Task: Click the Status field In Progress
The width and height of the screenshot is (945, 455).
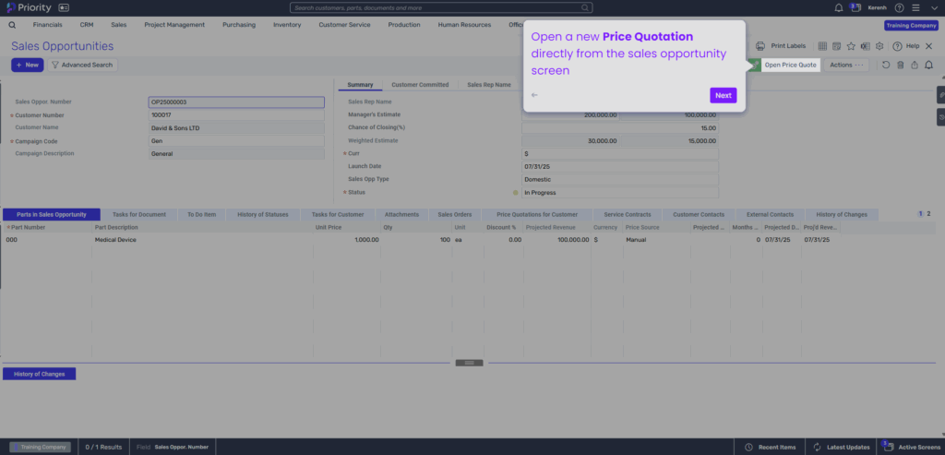Action: tap(620, 192)
